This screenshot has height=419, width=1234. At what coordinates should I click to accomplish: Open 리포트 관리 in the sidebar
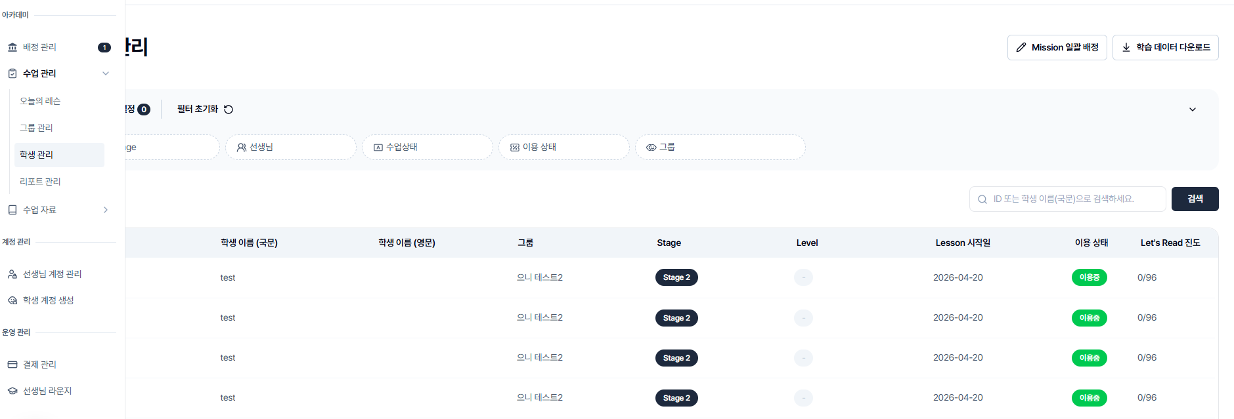pyautogui.click(x=40, y=182)
